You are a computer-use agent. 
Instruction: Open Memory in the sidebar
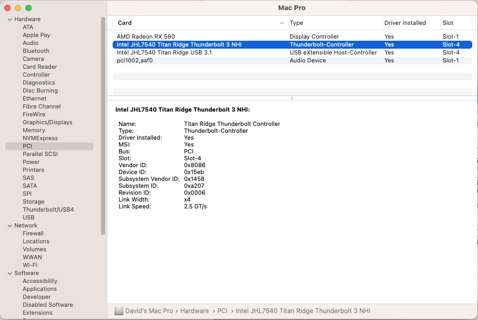pos(34,130)
